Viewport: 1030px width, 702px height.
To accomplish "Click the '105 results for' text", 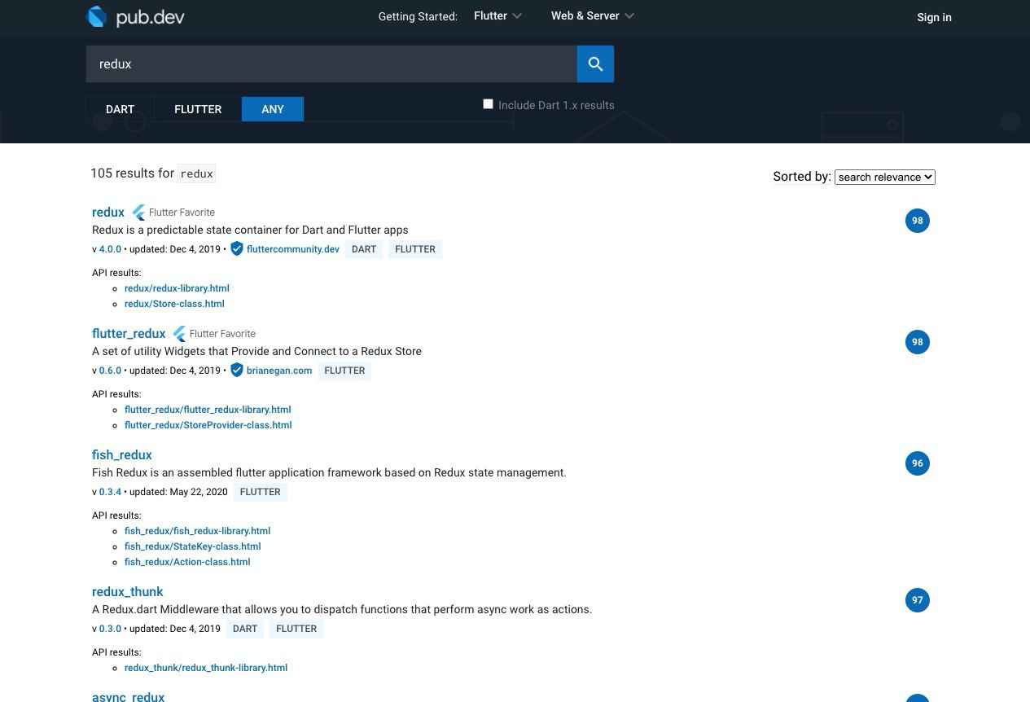I will (132, 173).
